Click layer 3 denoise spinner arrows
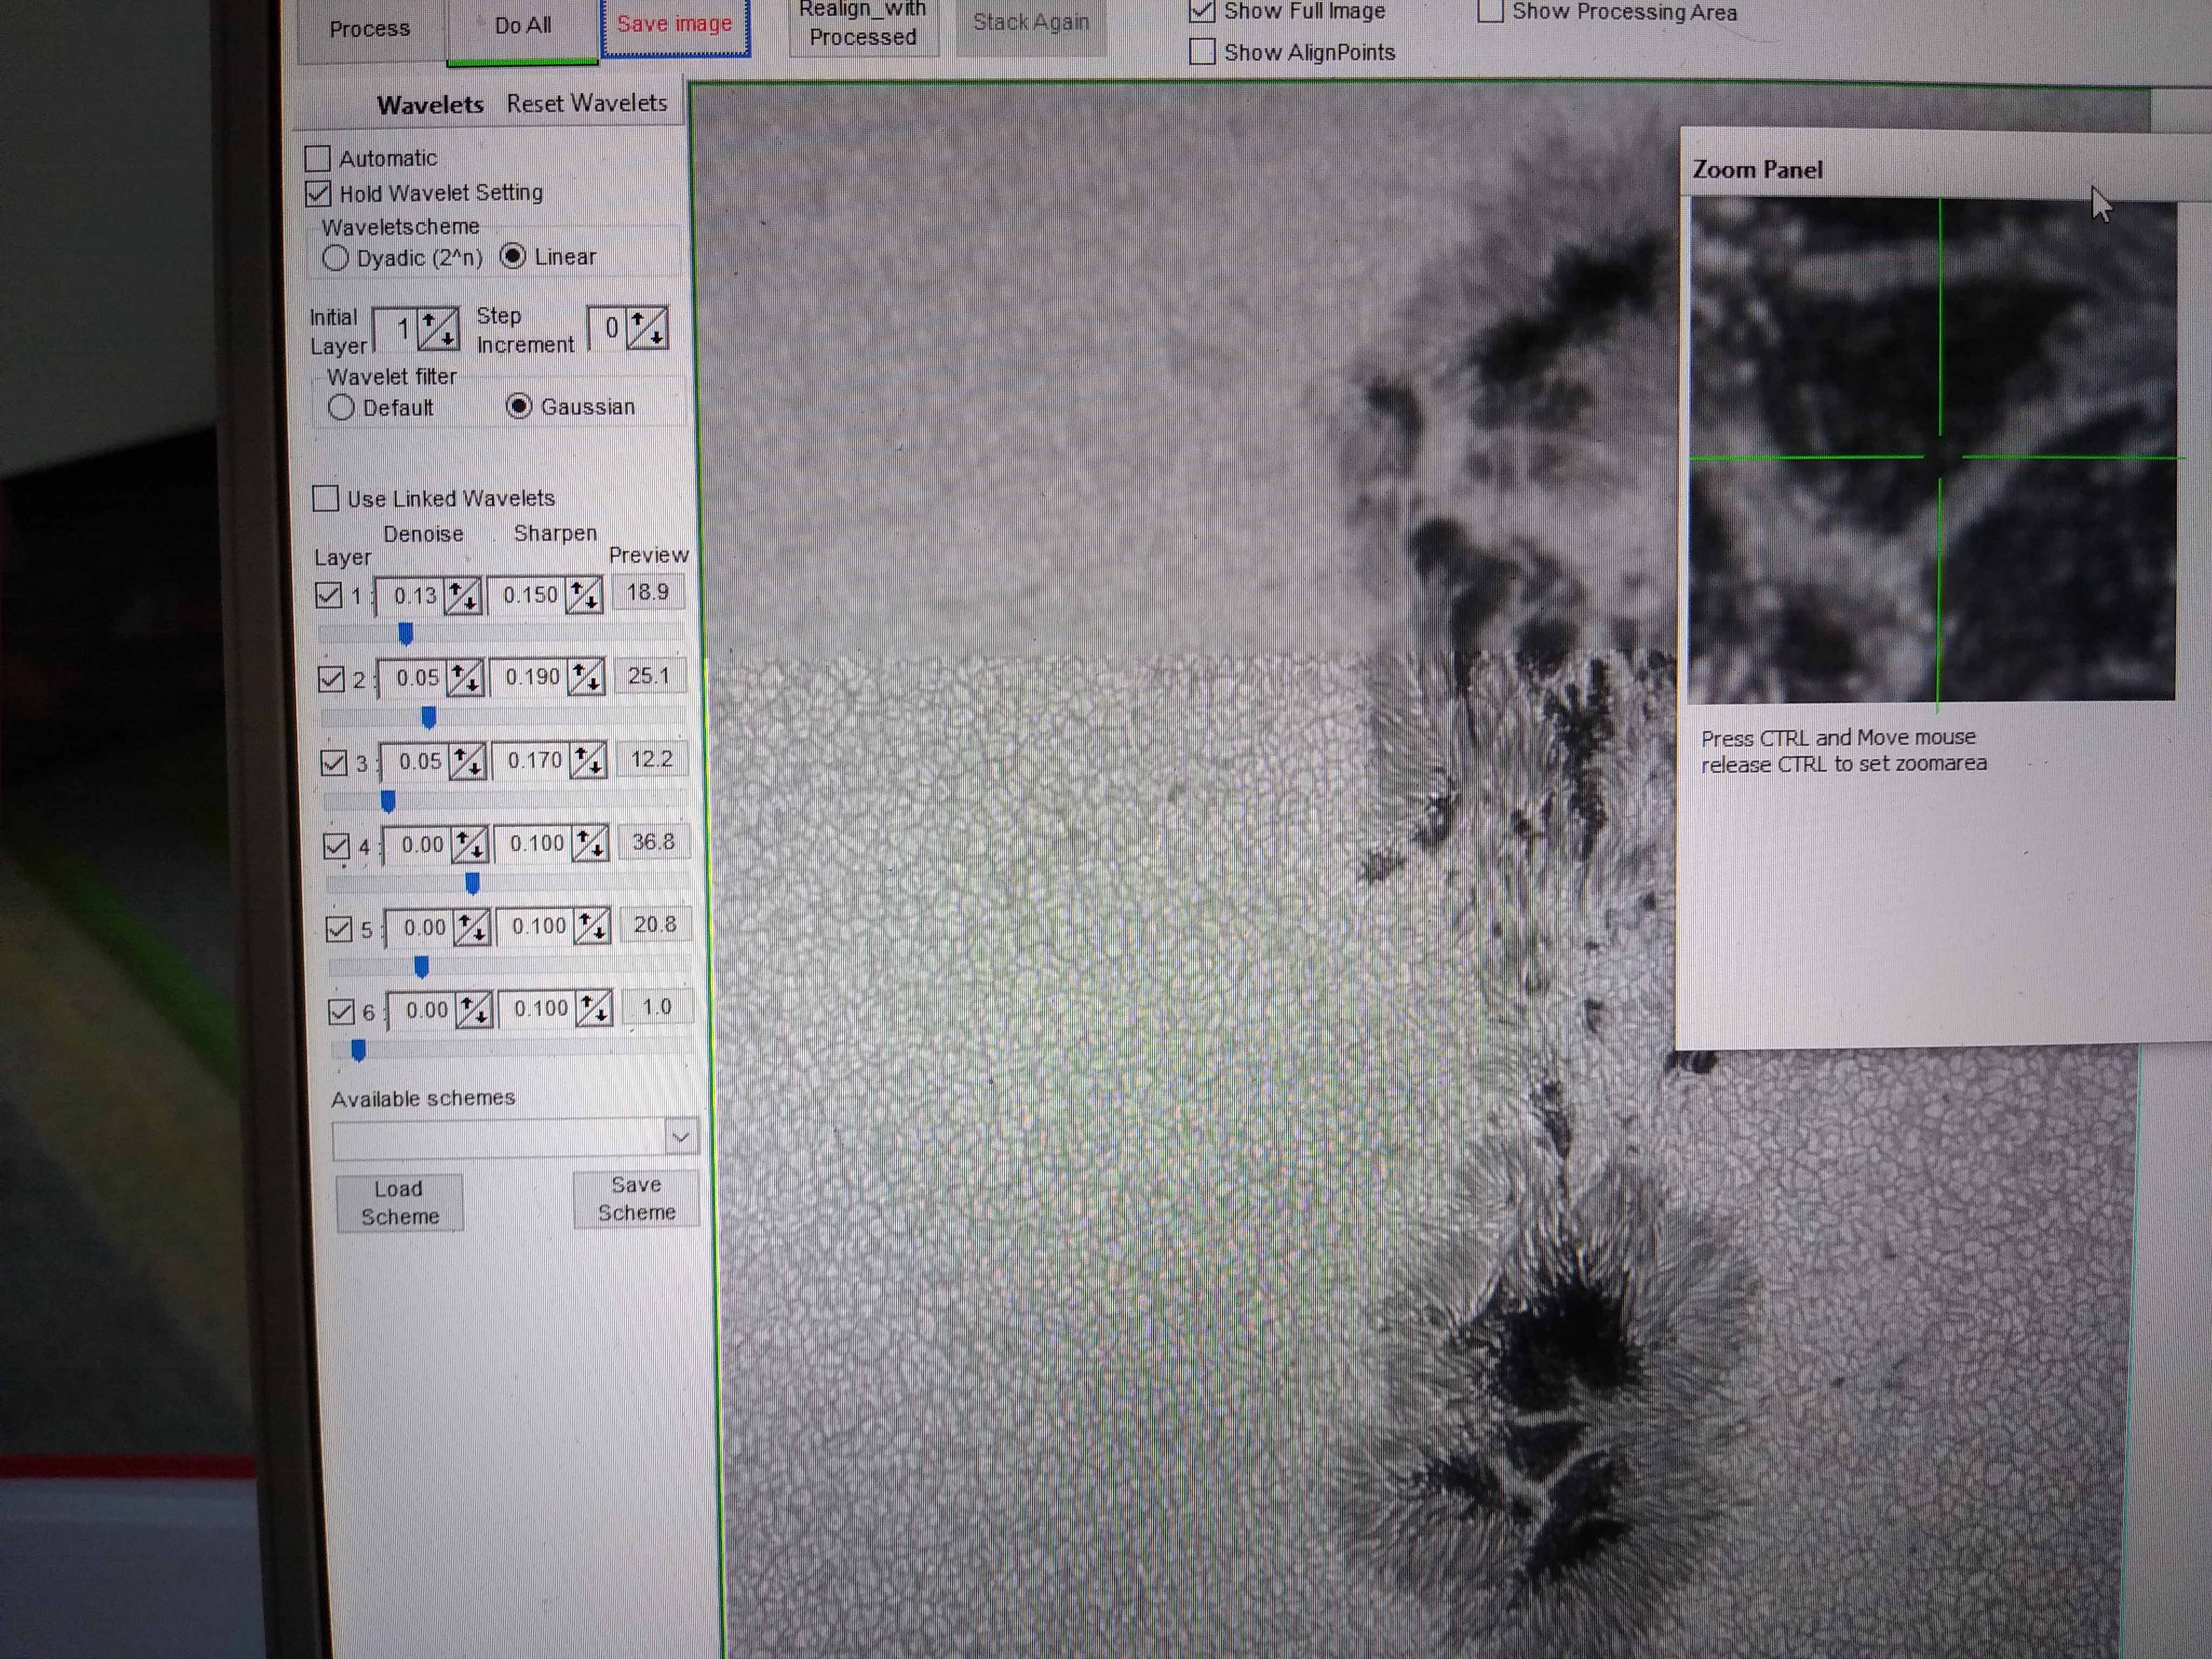 (x=467, y=762)
